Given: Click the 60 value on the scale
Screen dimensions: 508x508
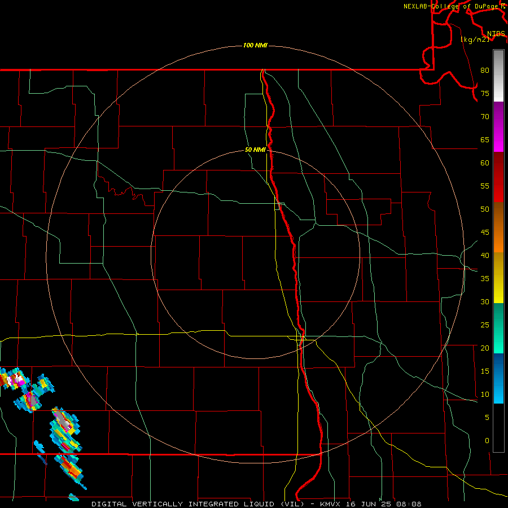Looking at the screenshot, I should [x=485, y=163].
